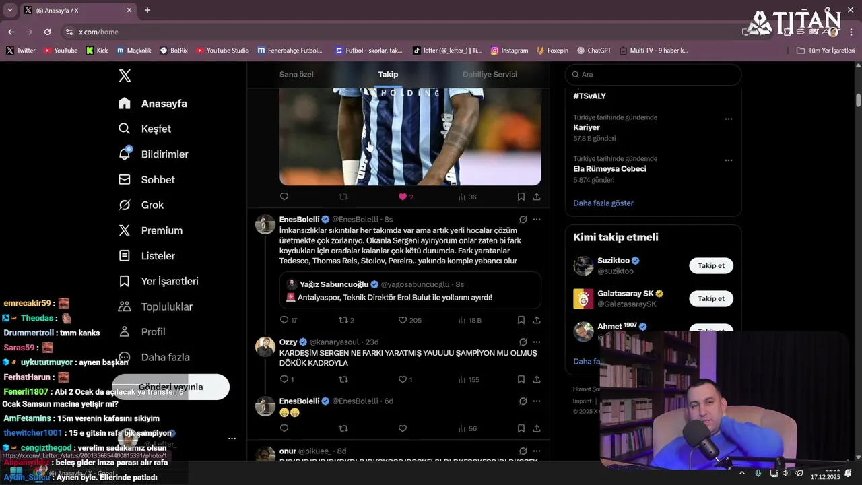Repost Ozzy's post
This screenshot has width=862, height=485.
click(343, 379)
